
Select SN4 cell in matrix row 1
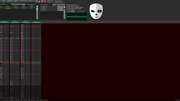point(32,8)
